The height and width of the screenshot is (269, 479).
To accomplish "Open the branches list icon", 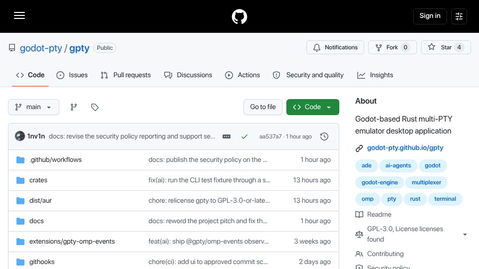I will [x=74, y=107].
